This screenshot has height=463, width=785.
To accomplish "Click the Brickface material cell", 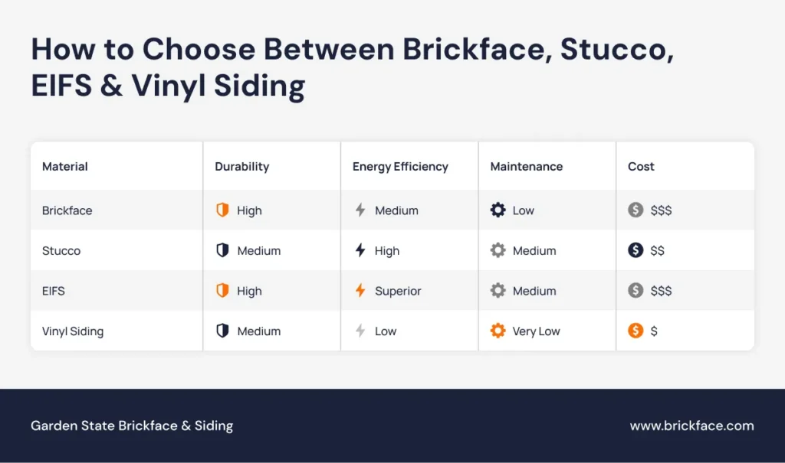I will [67, 210].
